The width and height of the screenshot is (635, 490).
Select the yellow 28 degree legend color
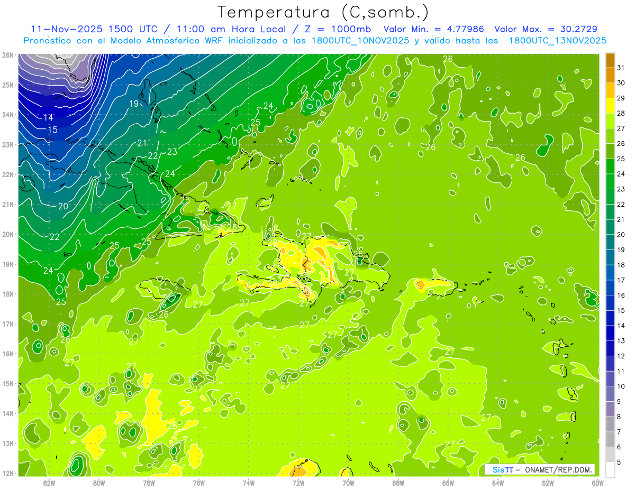[610, 106]
